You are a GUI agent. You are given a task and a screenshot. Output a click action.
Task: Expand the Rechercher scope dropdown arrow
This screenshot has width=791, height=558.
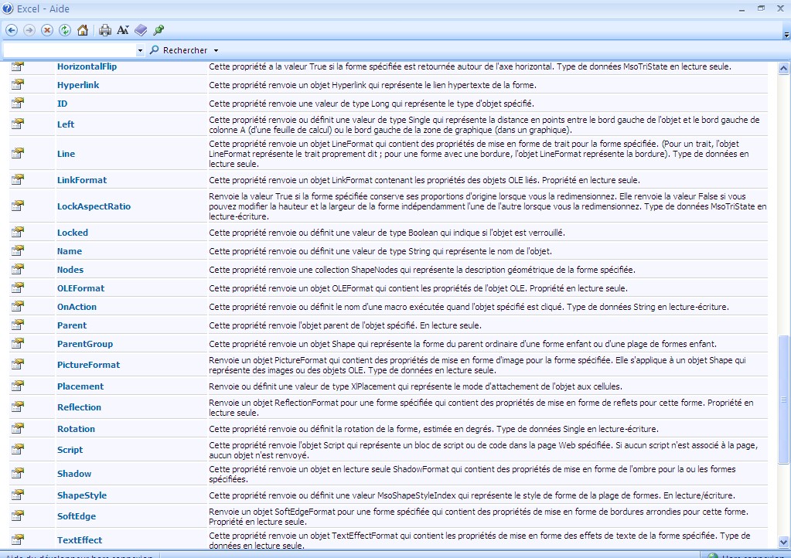click(216, 50)
